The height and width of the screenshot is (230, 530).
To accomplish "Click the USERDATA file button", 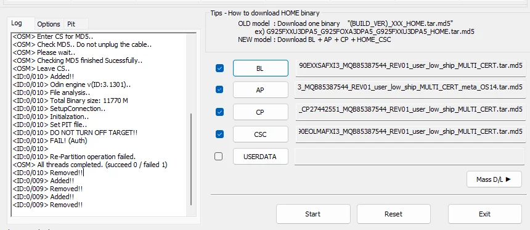I will [x=260, y=157].
